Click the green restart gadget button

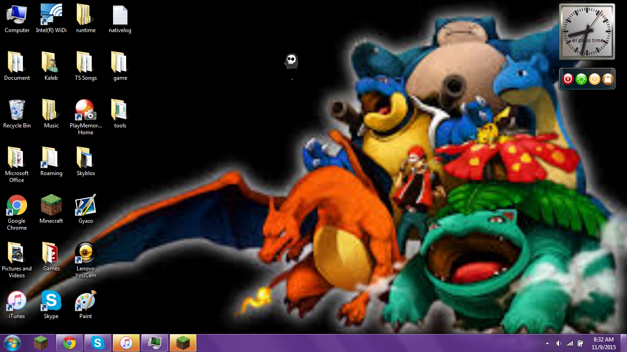pyautogui.click(x=581, y=79)
